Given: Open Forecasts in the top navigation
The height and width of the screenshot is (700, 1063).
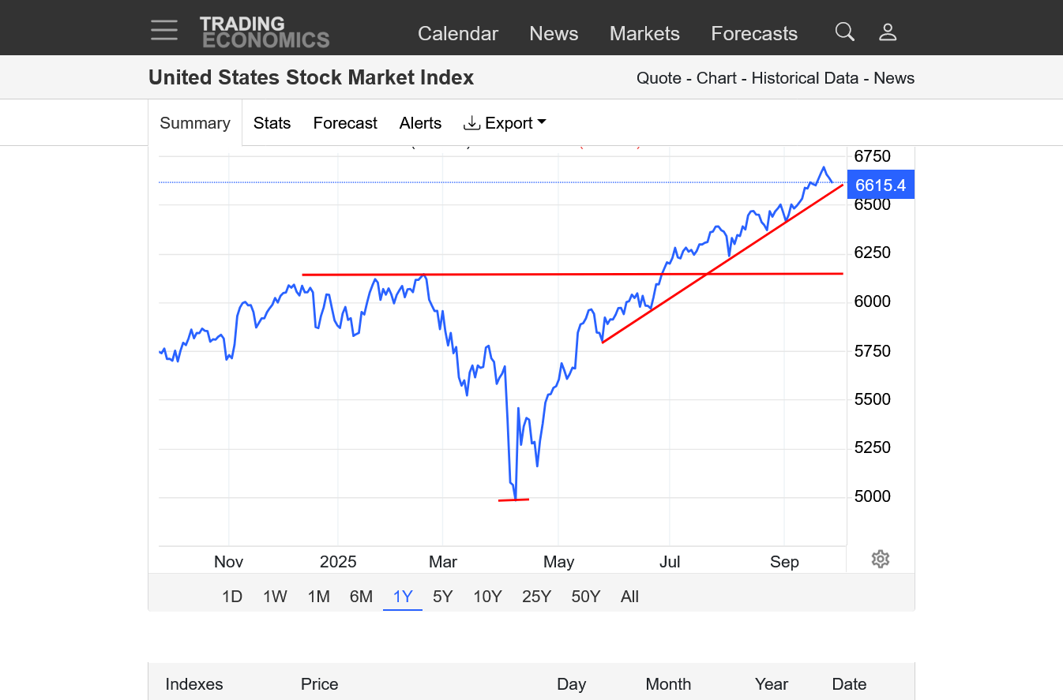Looking at the screenshot, I should tap(754, 34).
